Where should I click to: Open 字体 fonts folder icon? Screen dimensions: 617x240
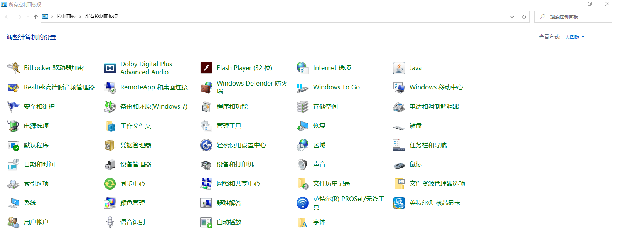303,222
